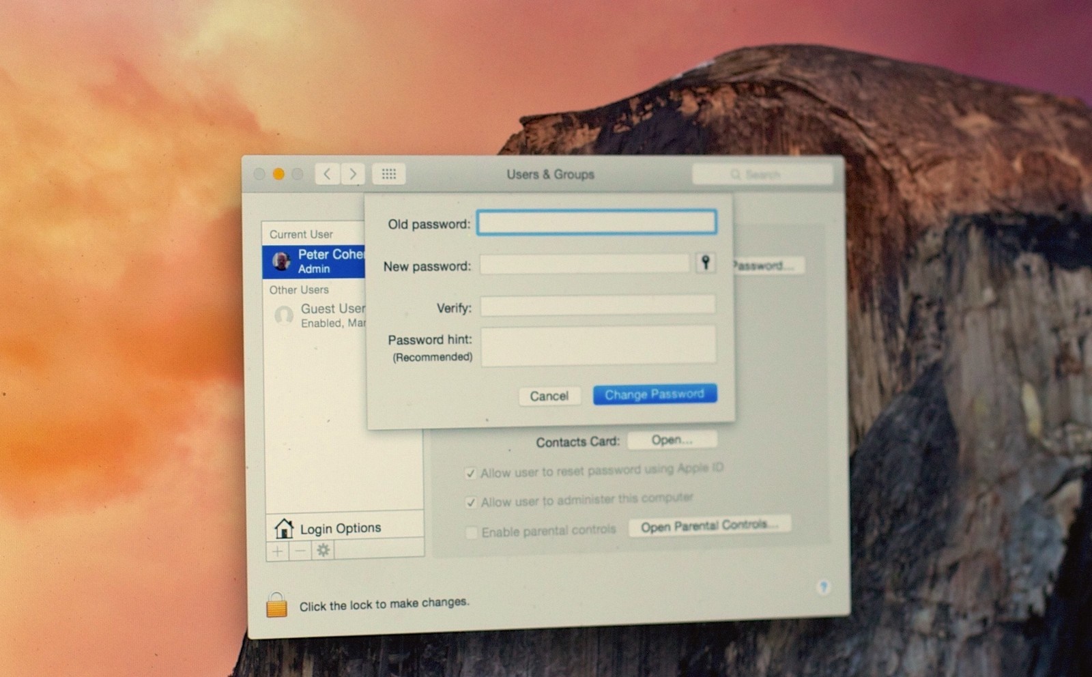Click the yellow minimize window button

[278, 174]
